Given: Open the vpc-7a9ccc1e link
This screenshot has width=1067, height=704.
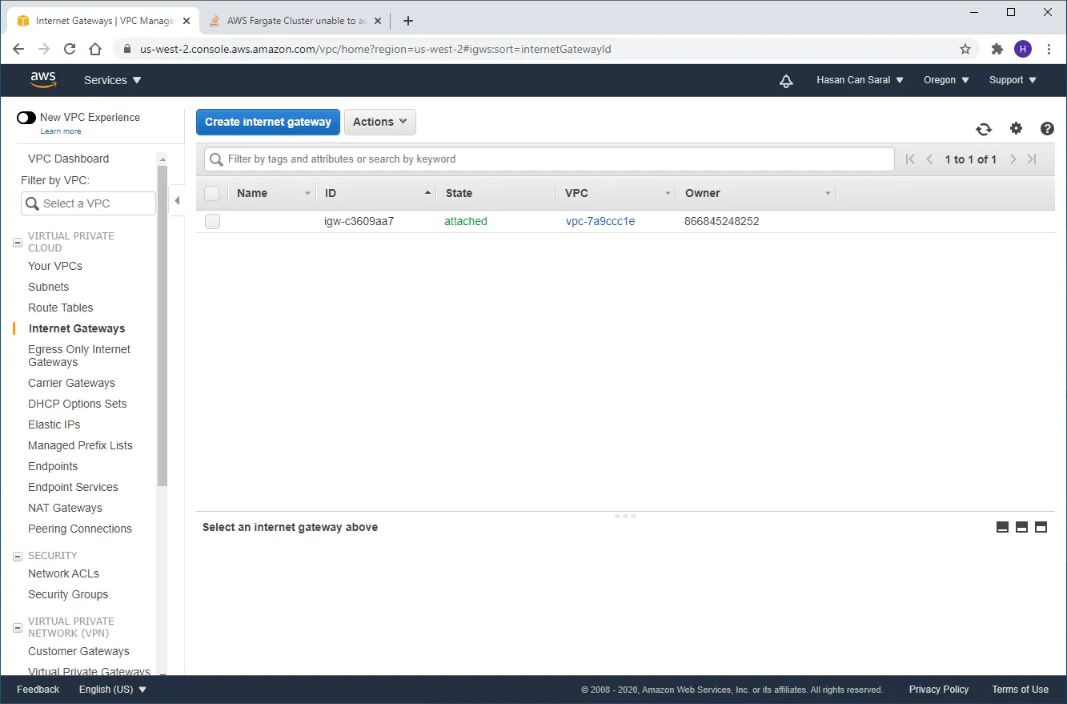Looking at the screenshot, I should pyautogui.click(x=600, y=221).
